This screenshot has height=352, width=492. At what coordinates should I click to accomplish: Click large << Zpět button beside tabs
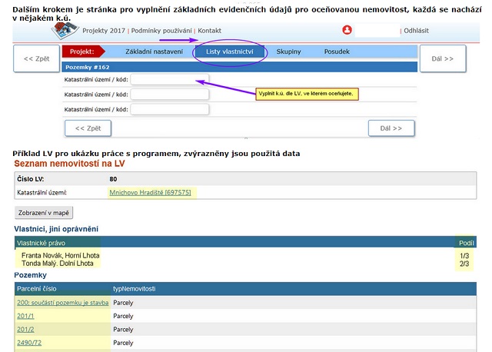[x=36, y=58]
